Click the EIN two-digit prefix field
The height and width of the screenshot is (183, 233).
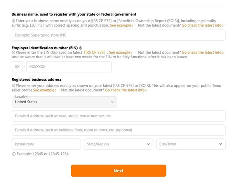(17, 67)
